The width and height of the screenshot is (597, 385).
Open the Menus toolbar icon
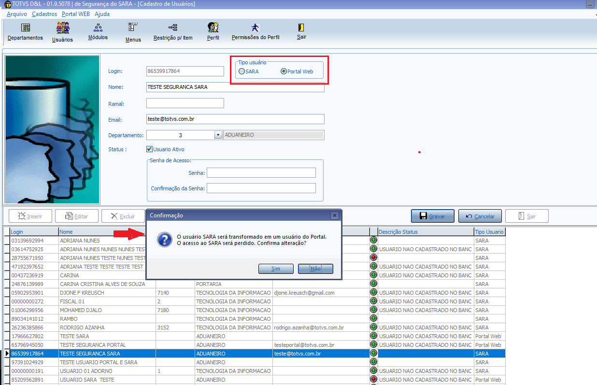(133, 32)
